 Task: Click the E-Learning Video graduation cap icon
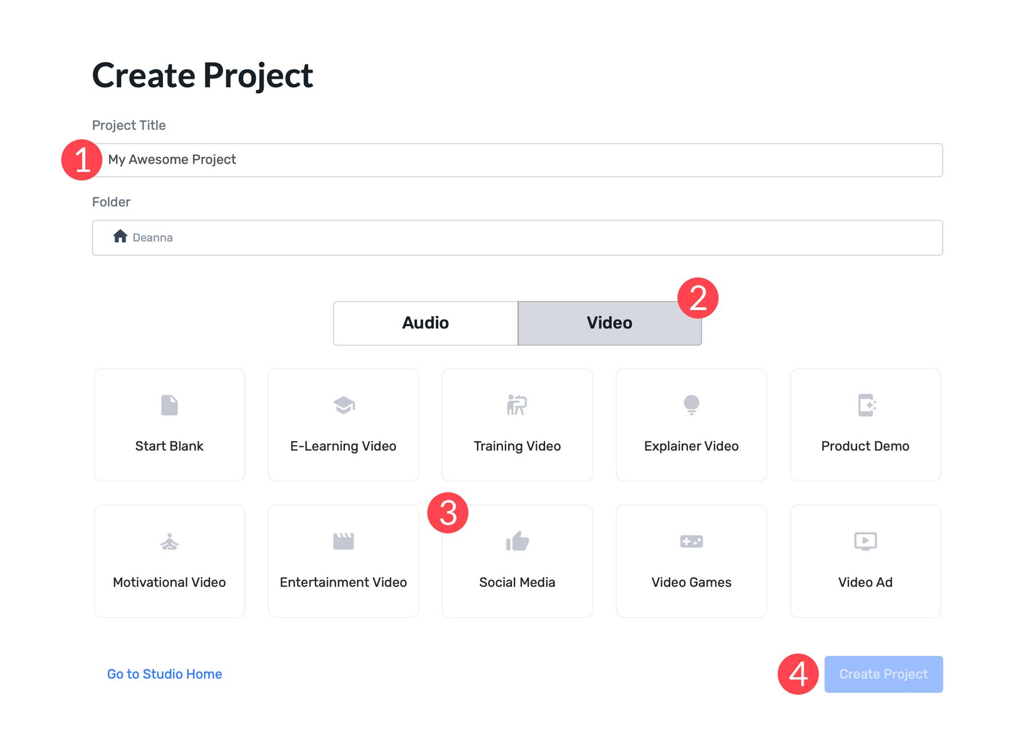[343, 405]
